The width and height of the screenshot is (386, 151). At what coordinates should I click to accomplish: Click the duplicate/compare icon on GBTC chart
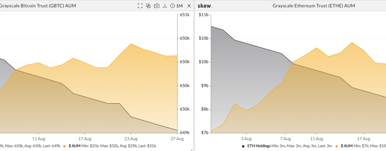148,6
